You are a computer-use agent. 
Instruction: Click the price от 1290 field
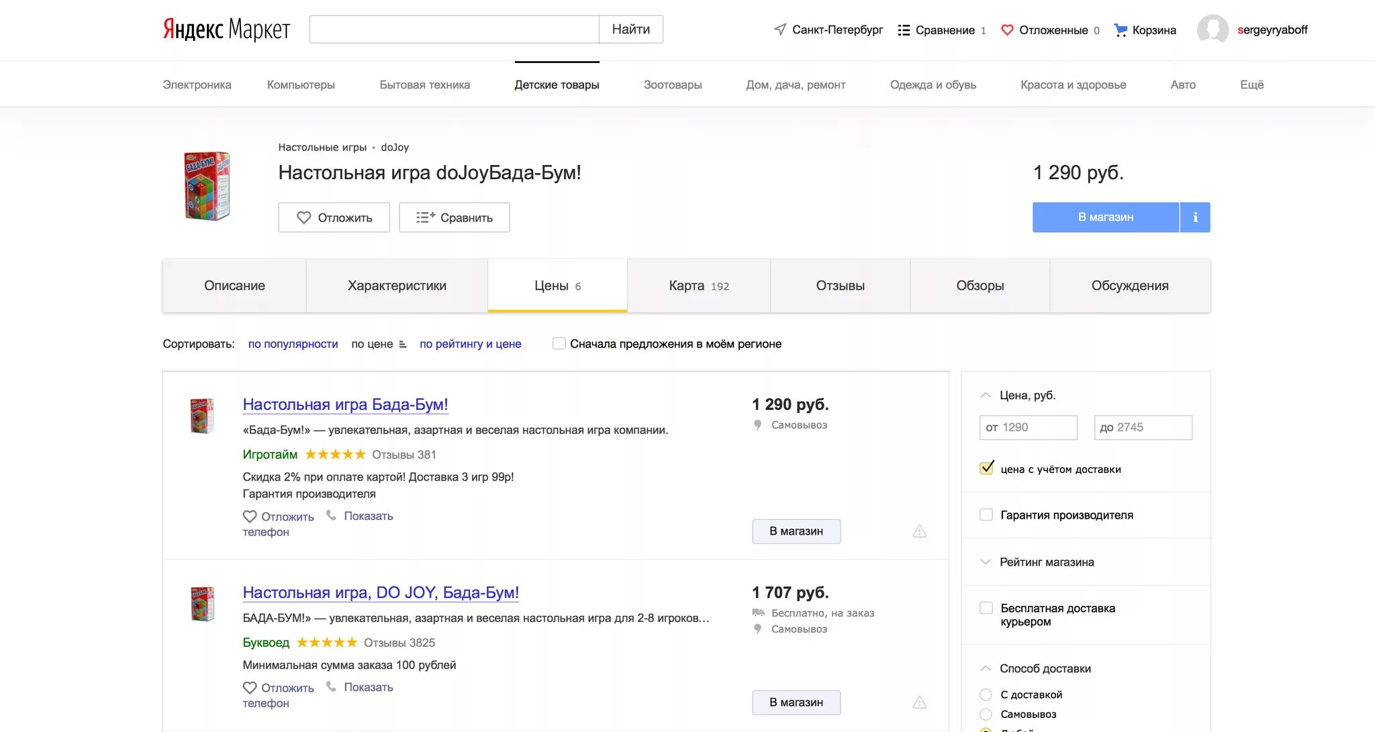pos(1029,427)
